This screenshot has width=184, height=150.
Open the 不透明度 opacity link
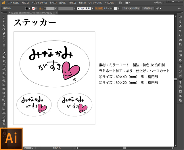click(99, 8)
